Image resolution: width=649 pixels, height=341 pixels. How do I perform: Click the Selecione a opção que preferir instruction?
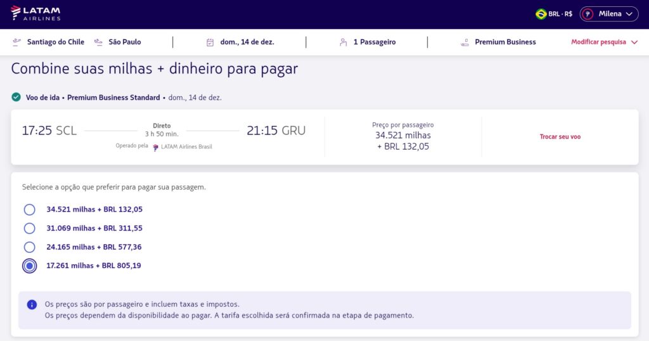point(114,187)
